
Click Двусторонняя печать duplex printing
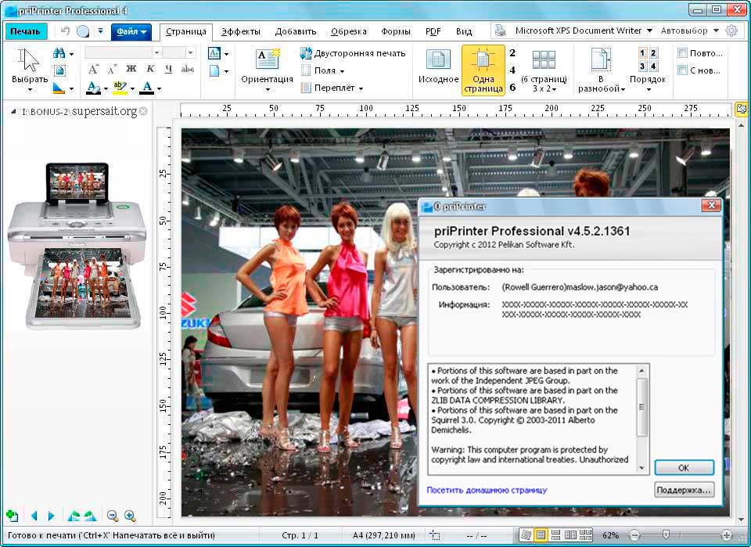click(x=353, y=53)
